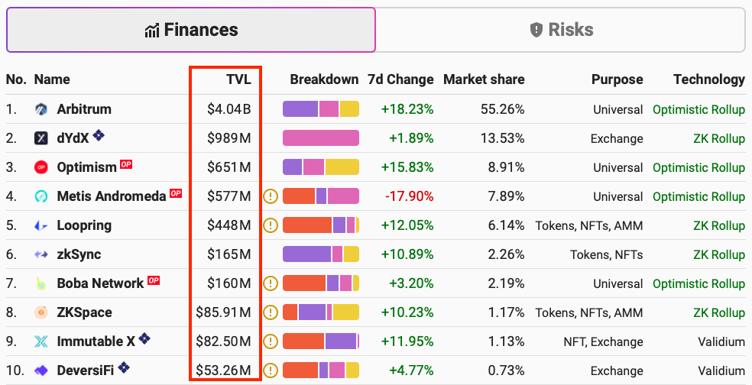The image size is (752, 385).
Task: Click the Metis Andromeda logo icon
Action: pyautogui.click(x=41, y=196)
